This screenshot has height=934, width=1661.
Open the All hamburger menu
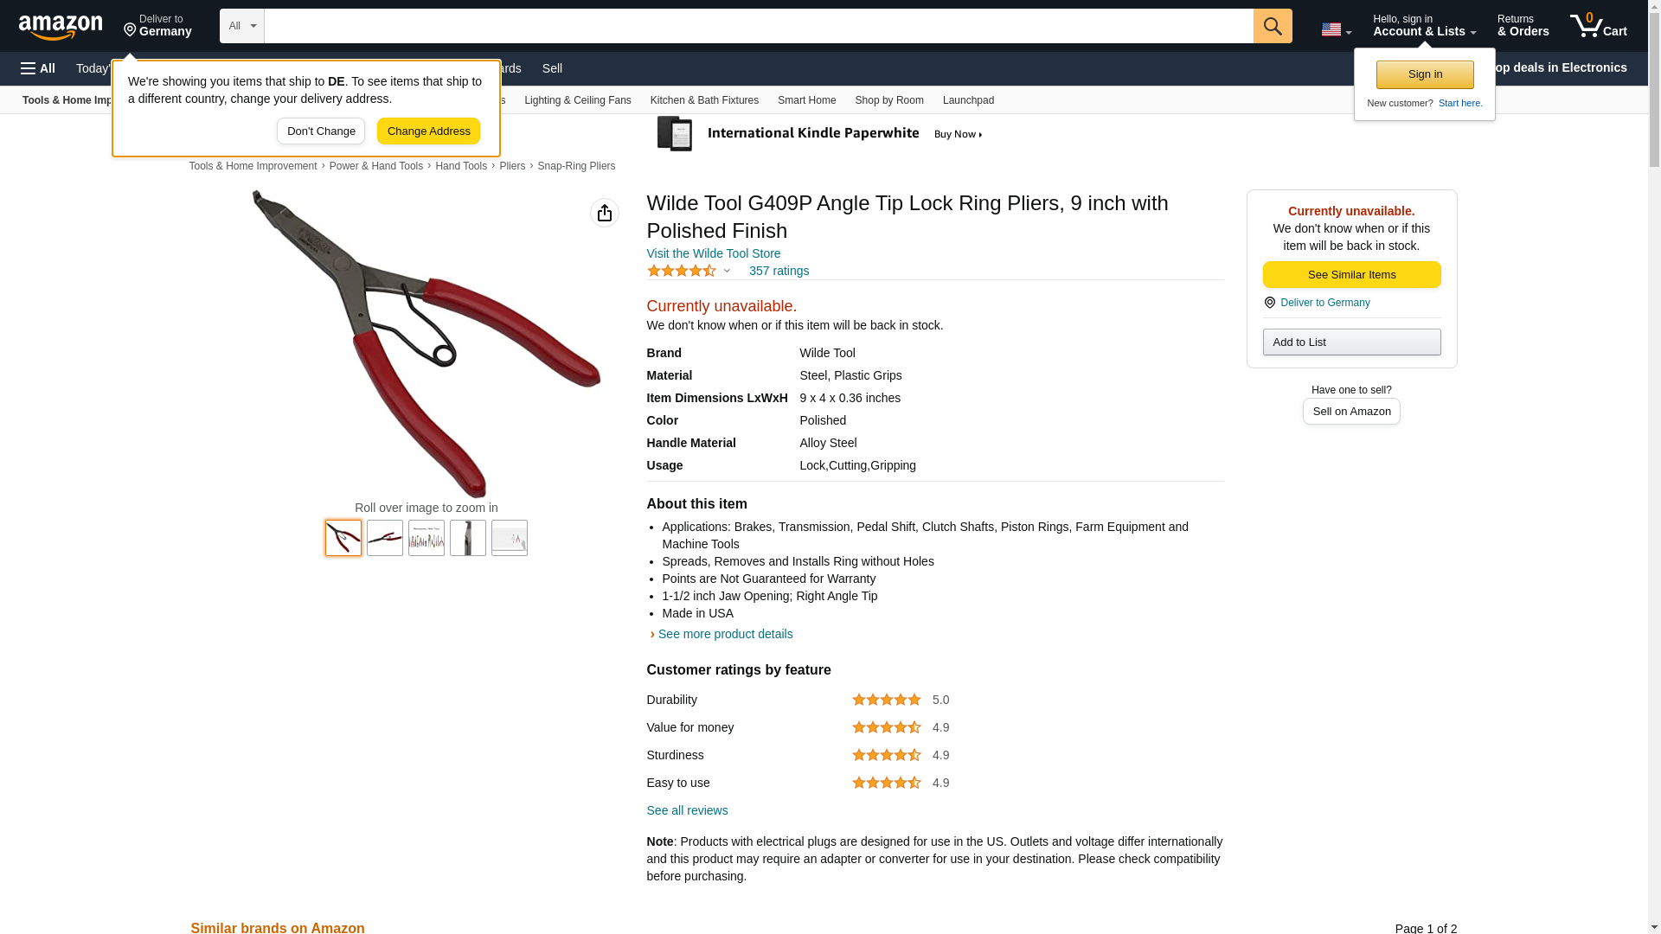coord(38,68)
